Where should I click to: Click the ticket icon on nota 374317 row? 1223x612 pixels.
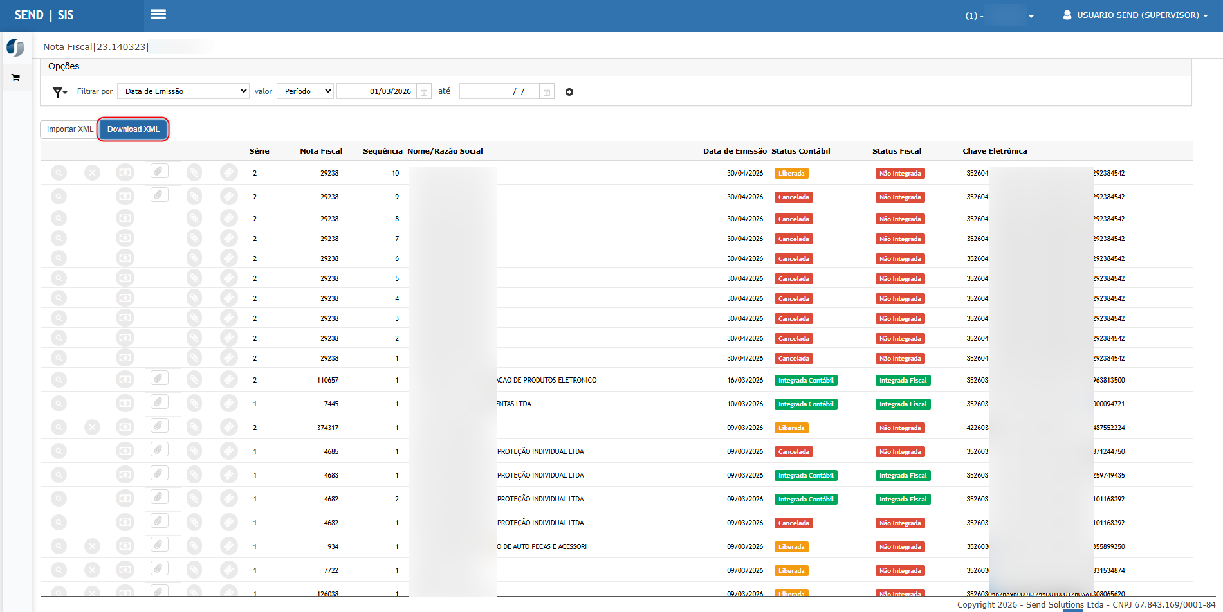228,428
